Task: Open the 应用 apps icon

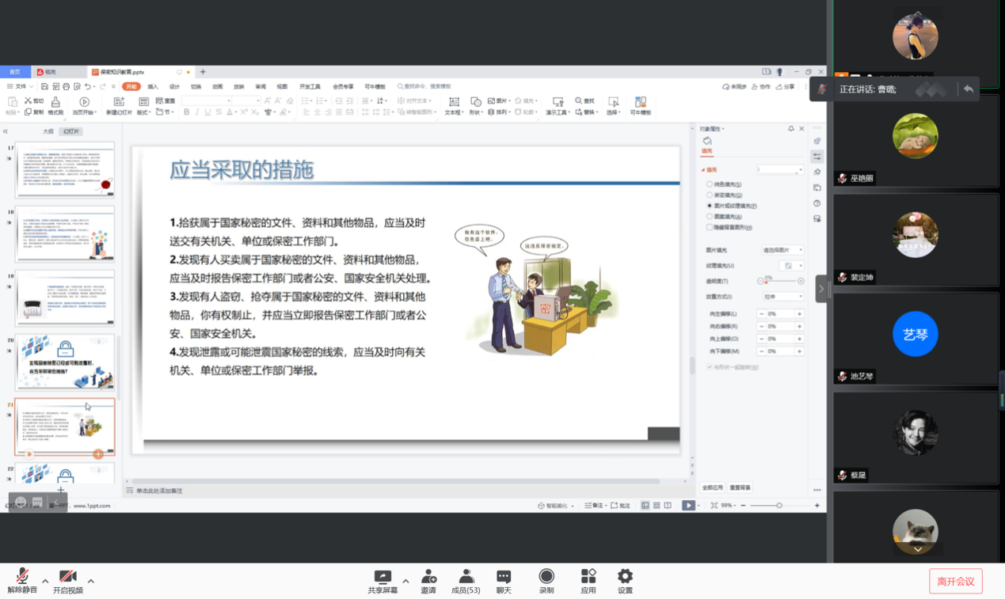Action: point(588,581)
